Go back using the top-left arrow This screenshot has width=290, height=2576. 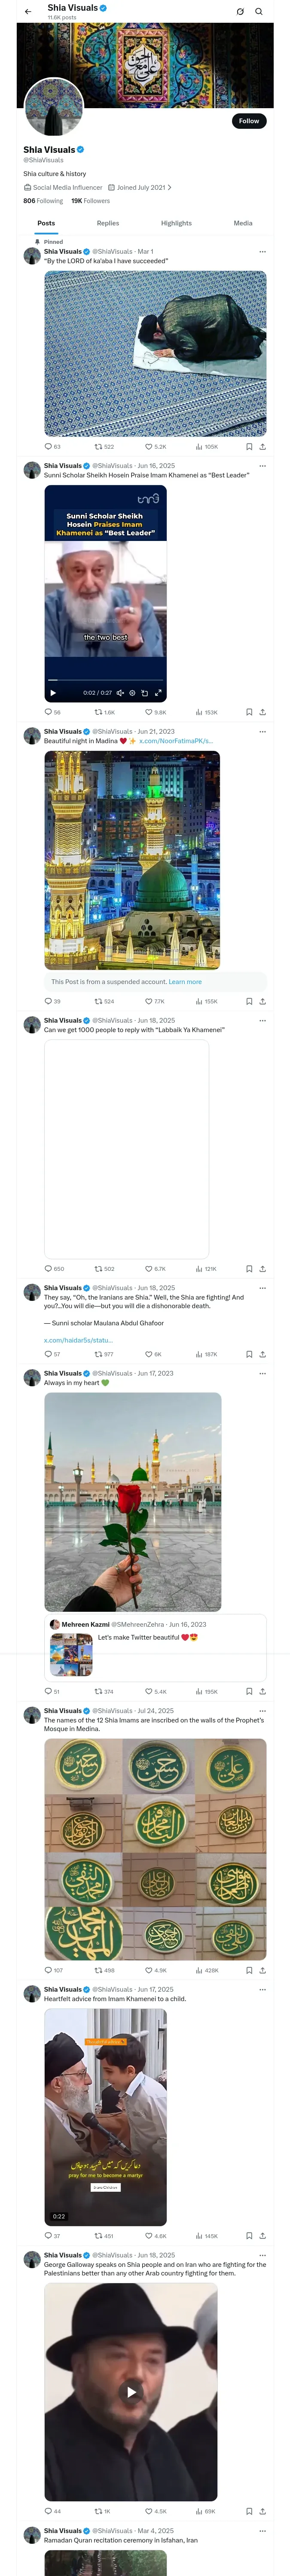(28, 12)
